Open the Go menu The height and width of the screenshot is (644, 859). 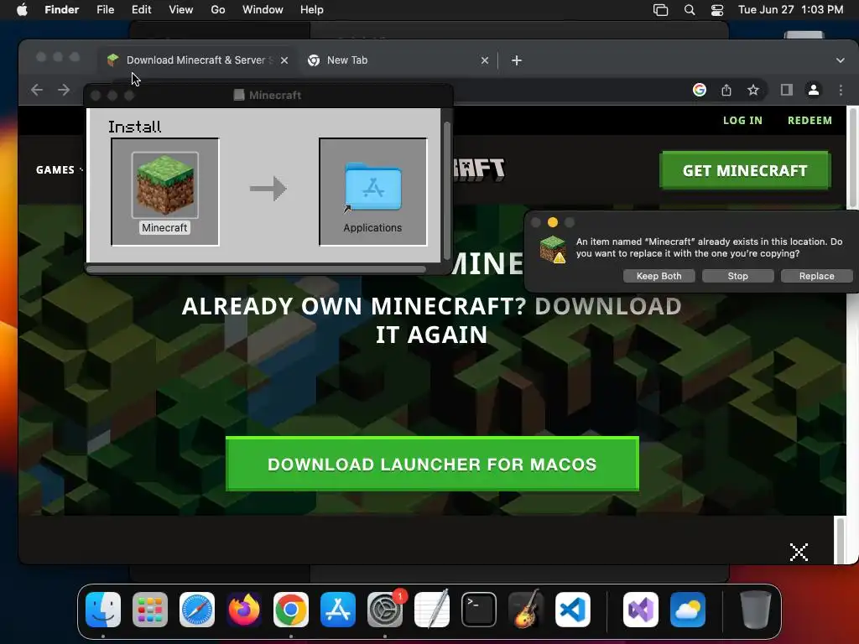(x=218, y=10)
